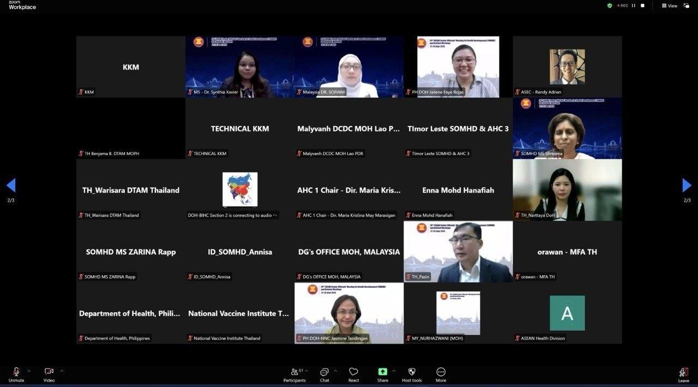The image size is (698, 387).
Task: Select DOH-BIHC Section 2 map tile
Action: pos(240,190)
